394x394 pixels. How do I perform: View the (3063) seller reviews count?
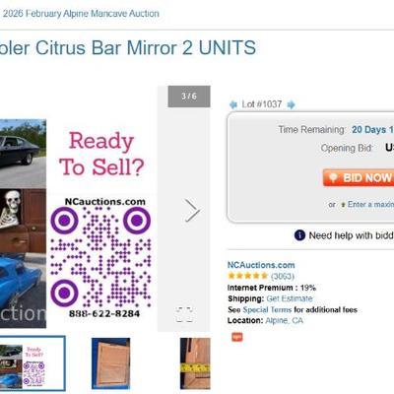(283, 276)
